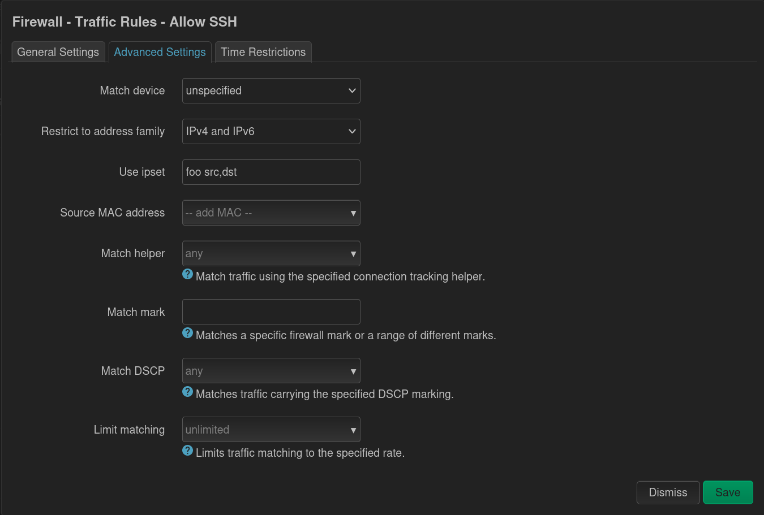The height and width of the screenshot is (515, 764).
Task: Open the Match helper dropdown
Action: pos(271,253)
